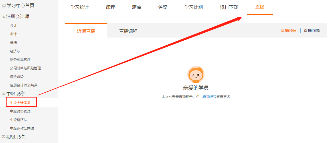Switch to the 资料下载 tab

coord(229,7)
